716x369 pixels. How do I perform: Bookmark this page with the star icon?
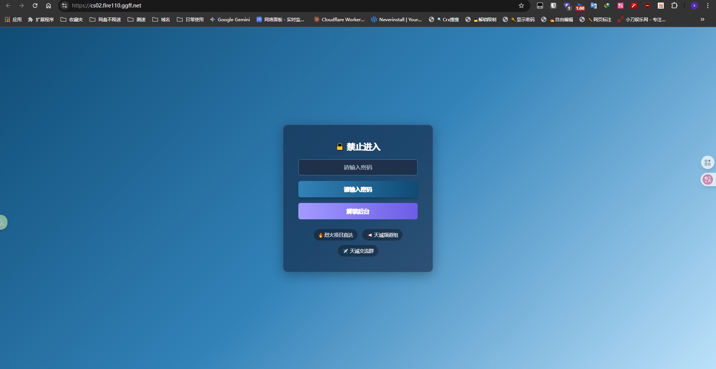pyautogui.click(x=521, y=6)
